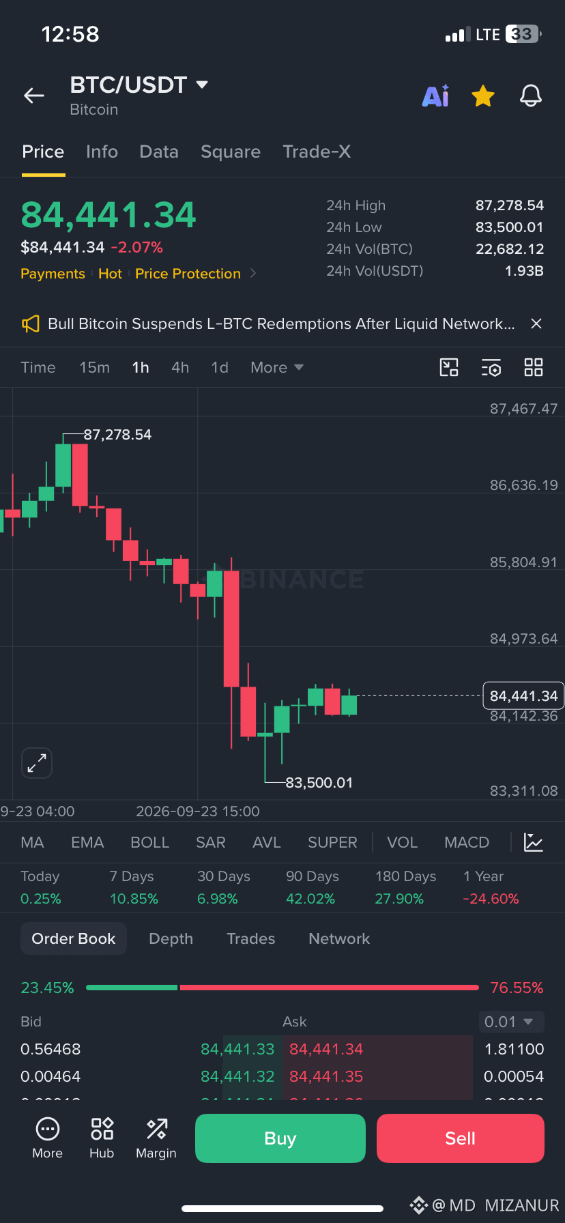This screenshot has width=565, height=1223.
Task: Open price alert bell icon
Action: coord(531,96)
